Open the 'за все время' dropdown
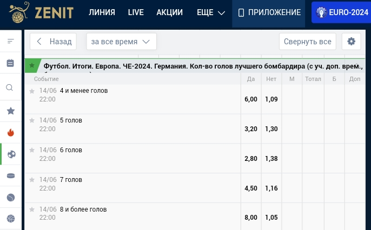 tap(121, 42)
